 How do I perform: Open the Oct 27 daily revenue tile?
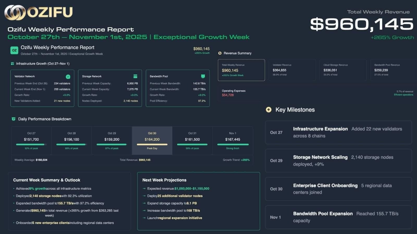(x=31, y=141)
